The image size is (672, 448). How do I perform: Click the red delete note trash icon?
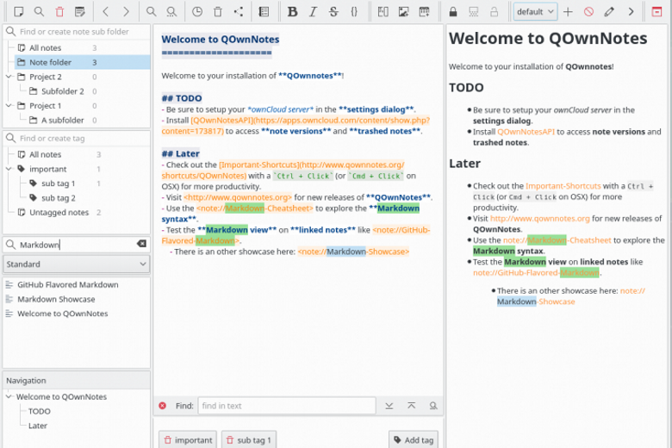59,11
